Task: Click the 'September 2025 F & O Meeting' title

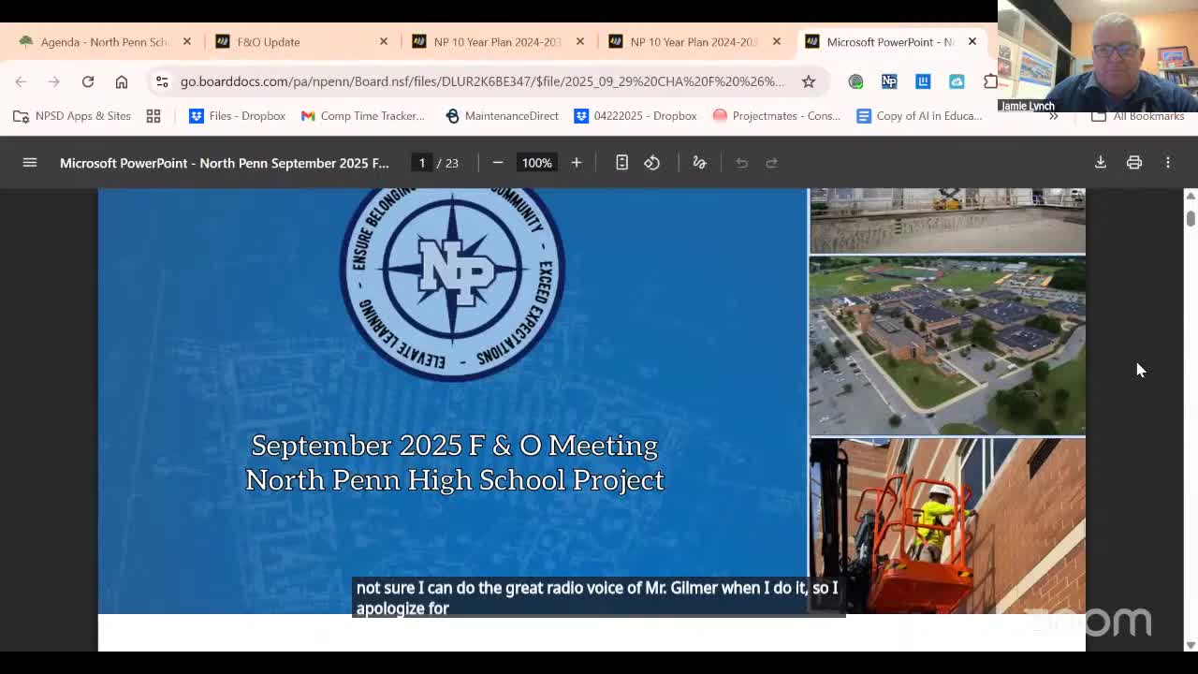Action: click(455, 446)
